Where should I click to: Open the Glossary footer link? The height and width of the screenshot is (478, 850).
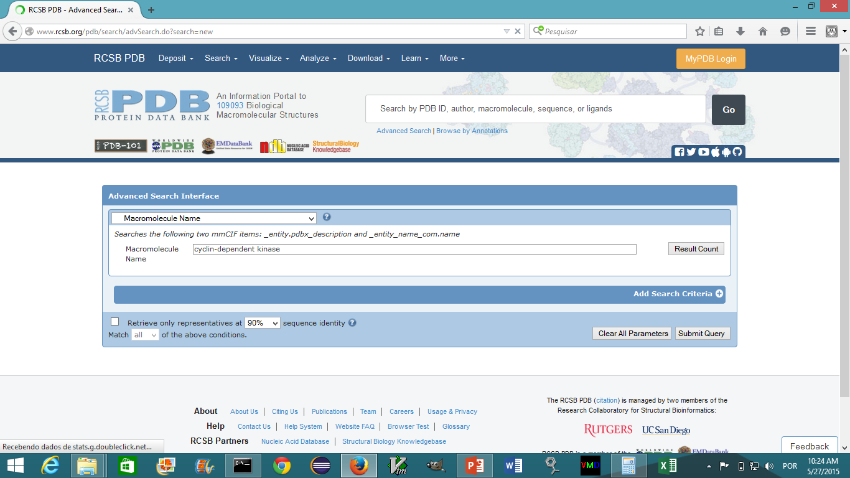point(456,426)
